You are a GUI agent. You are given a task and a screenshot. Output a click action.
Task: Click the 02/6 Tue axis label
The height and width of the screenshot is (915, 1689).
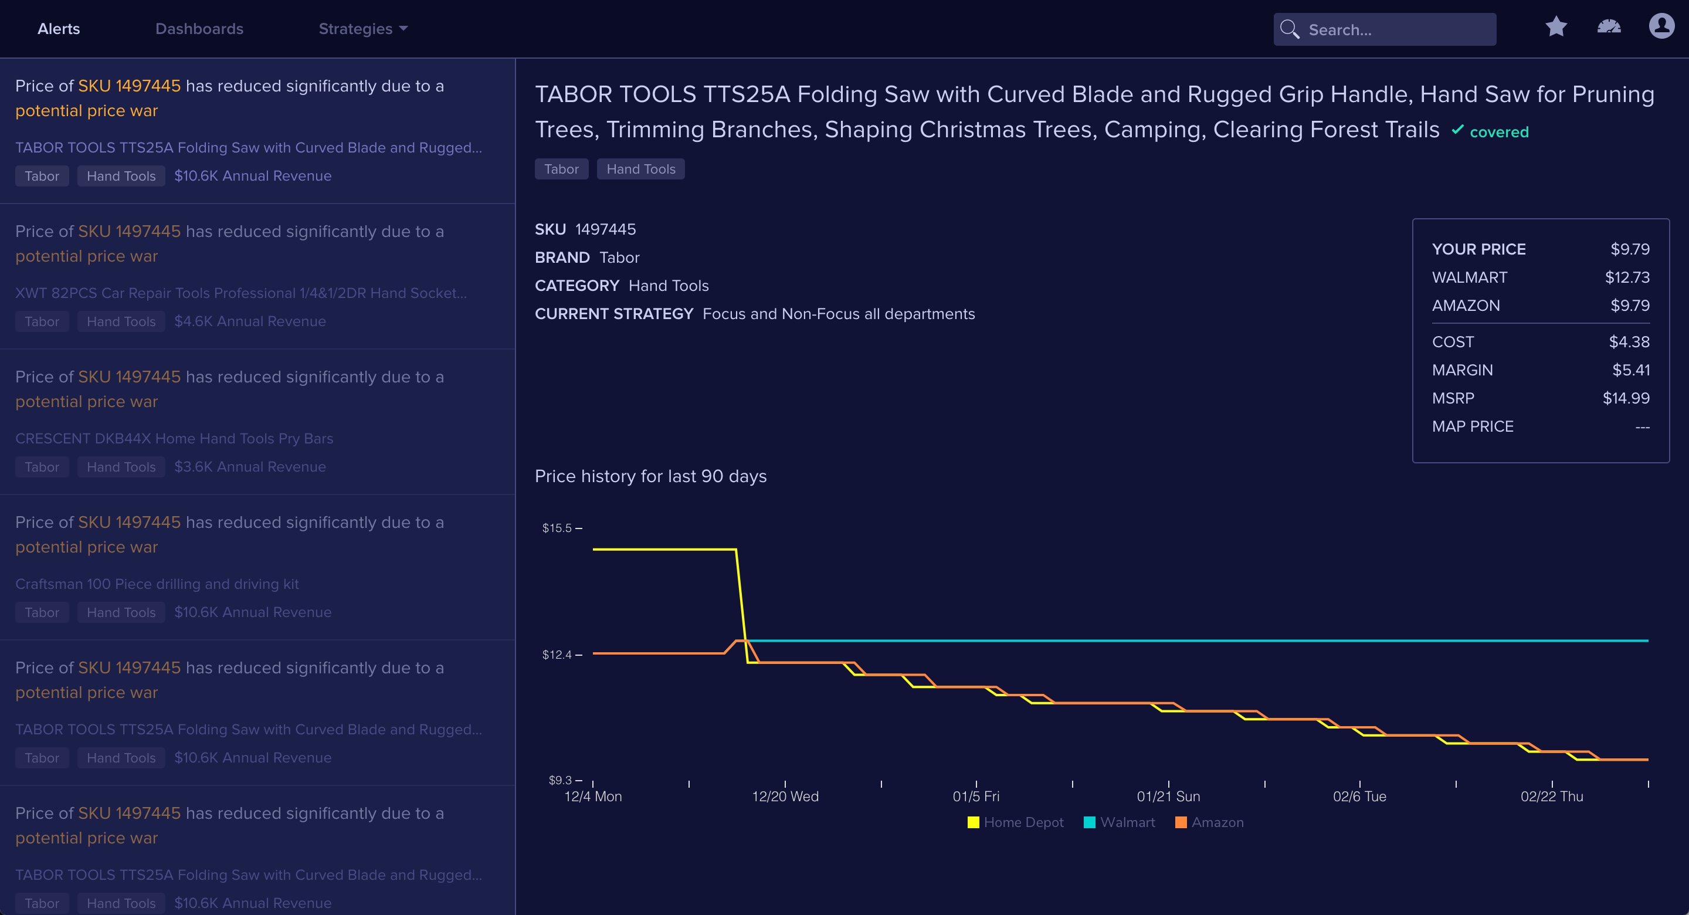[1360, 797]
